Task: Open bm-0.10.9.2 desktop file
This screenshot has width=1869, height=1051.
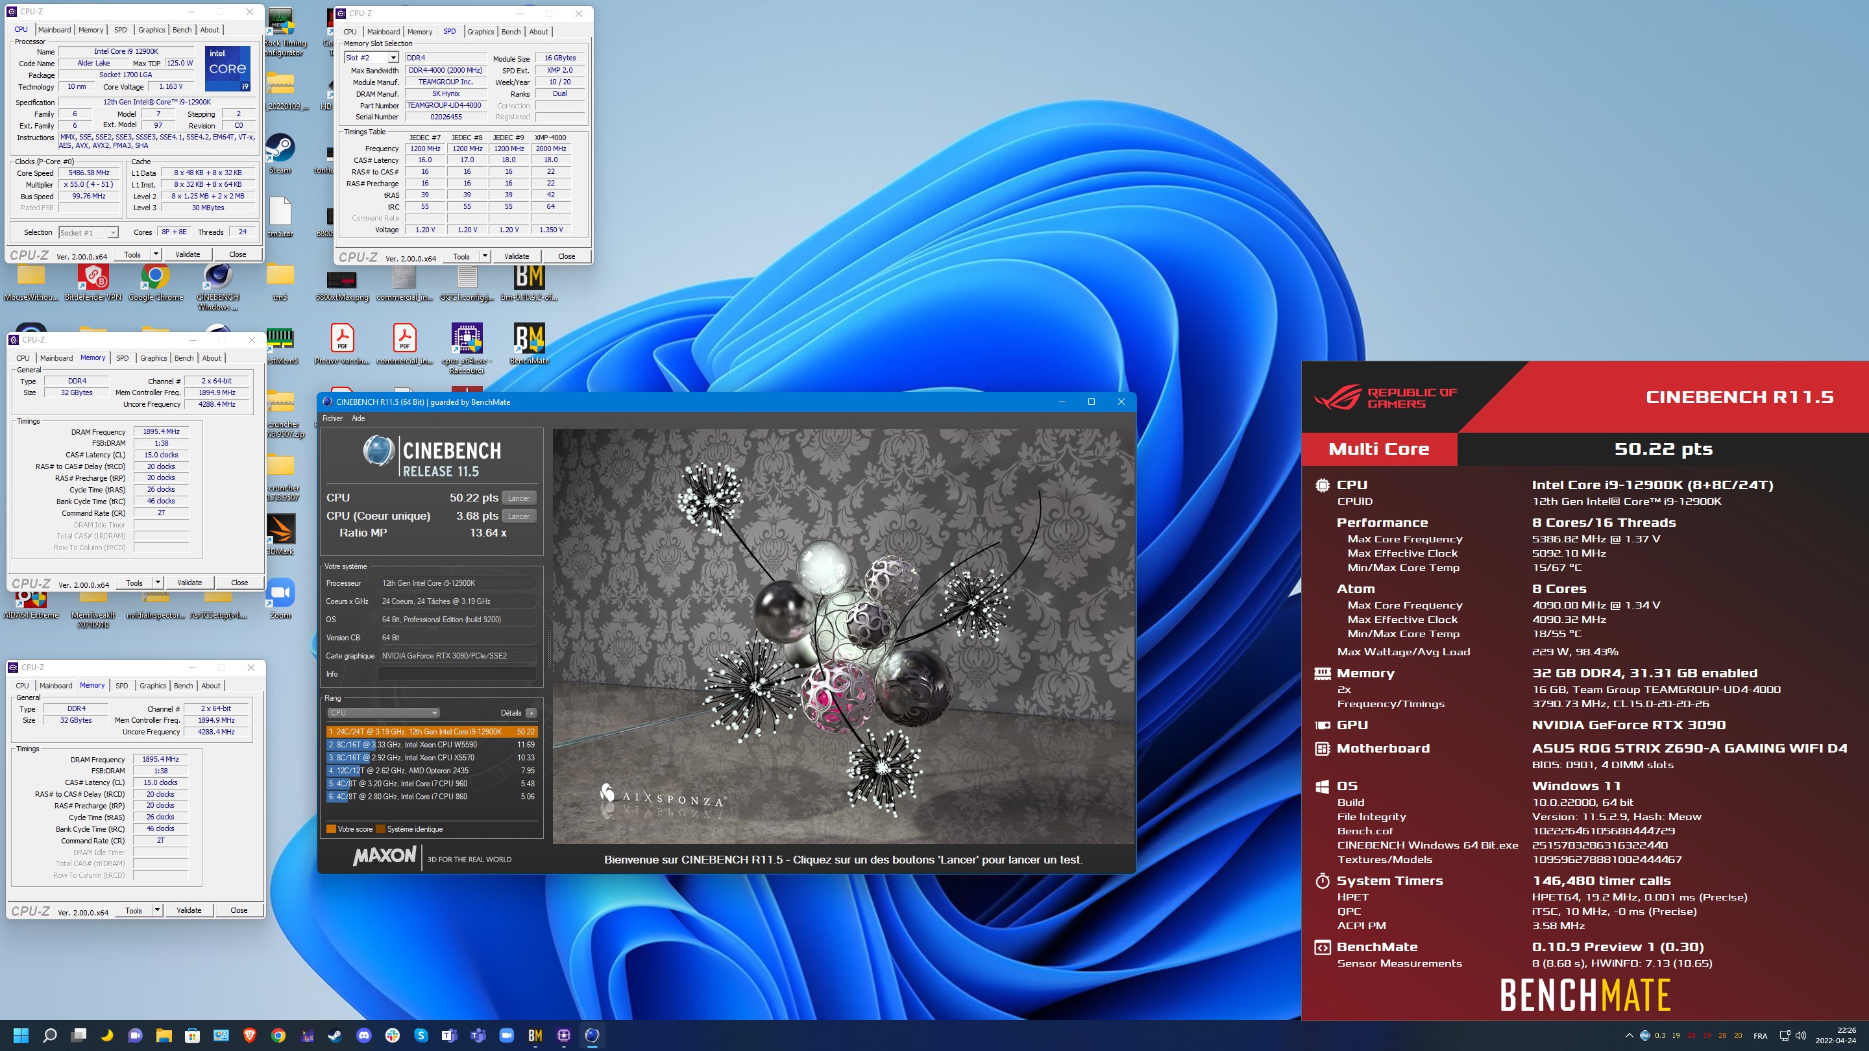Action: click(x=529, y=282)
